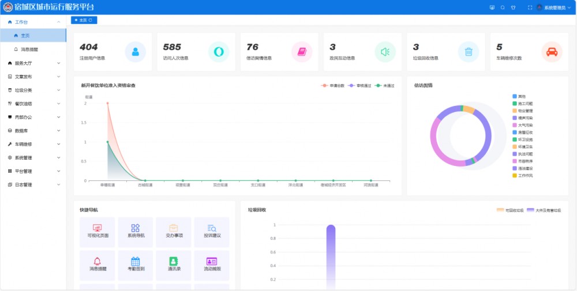The height and width of the screenshot is (291, 577).
Task: Expand the 文章发布 menu chevron
Action: (58, 77)
